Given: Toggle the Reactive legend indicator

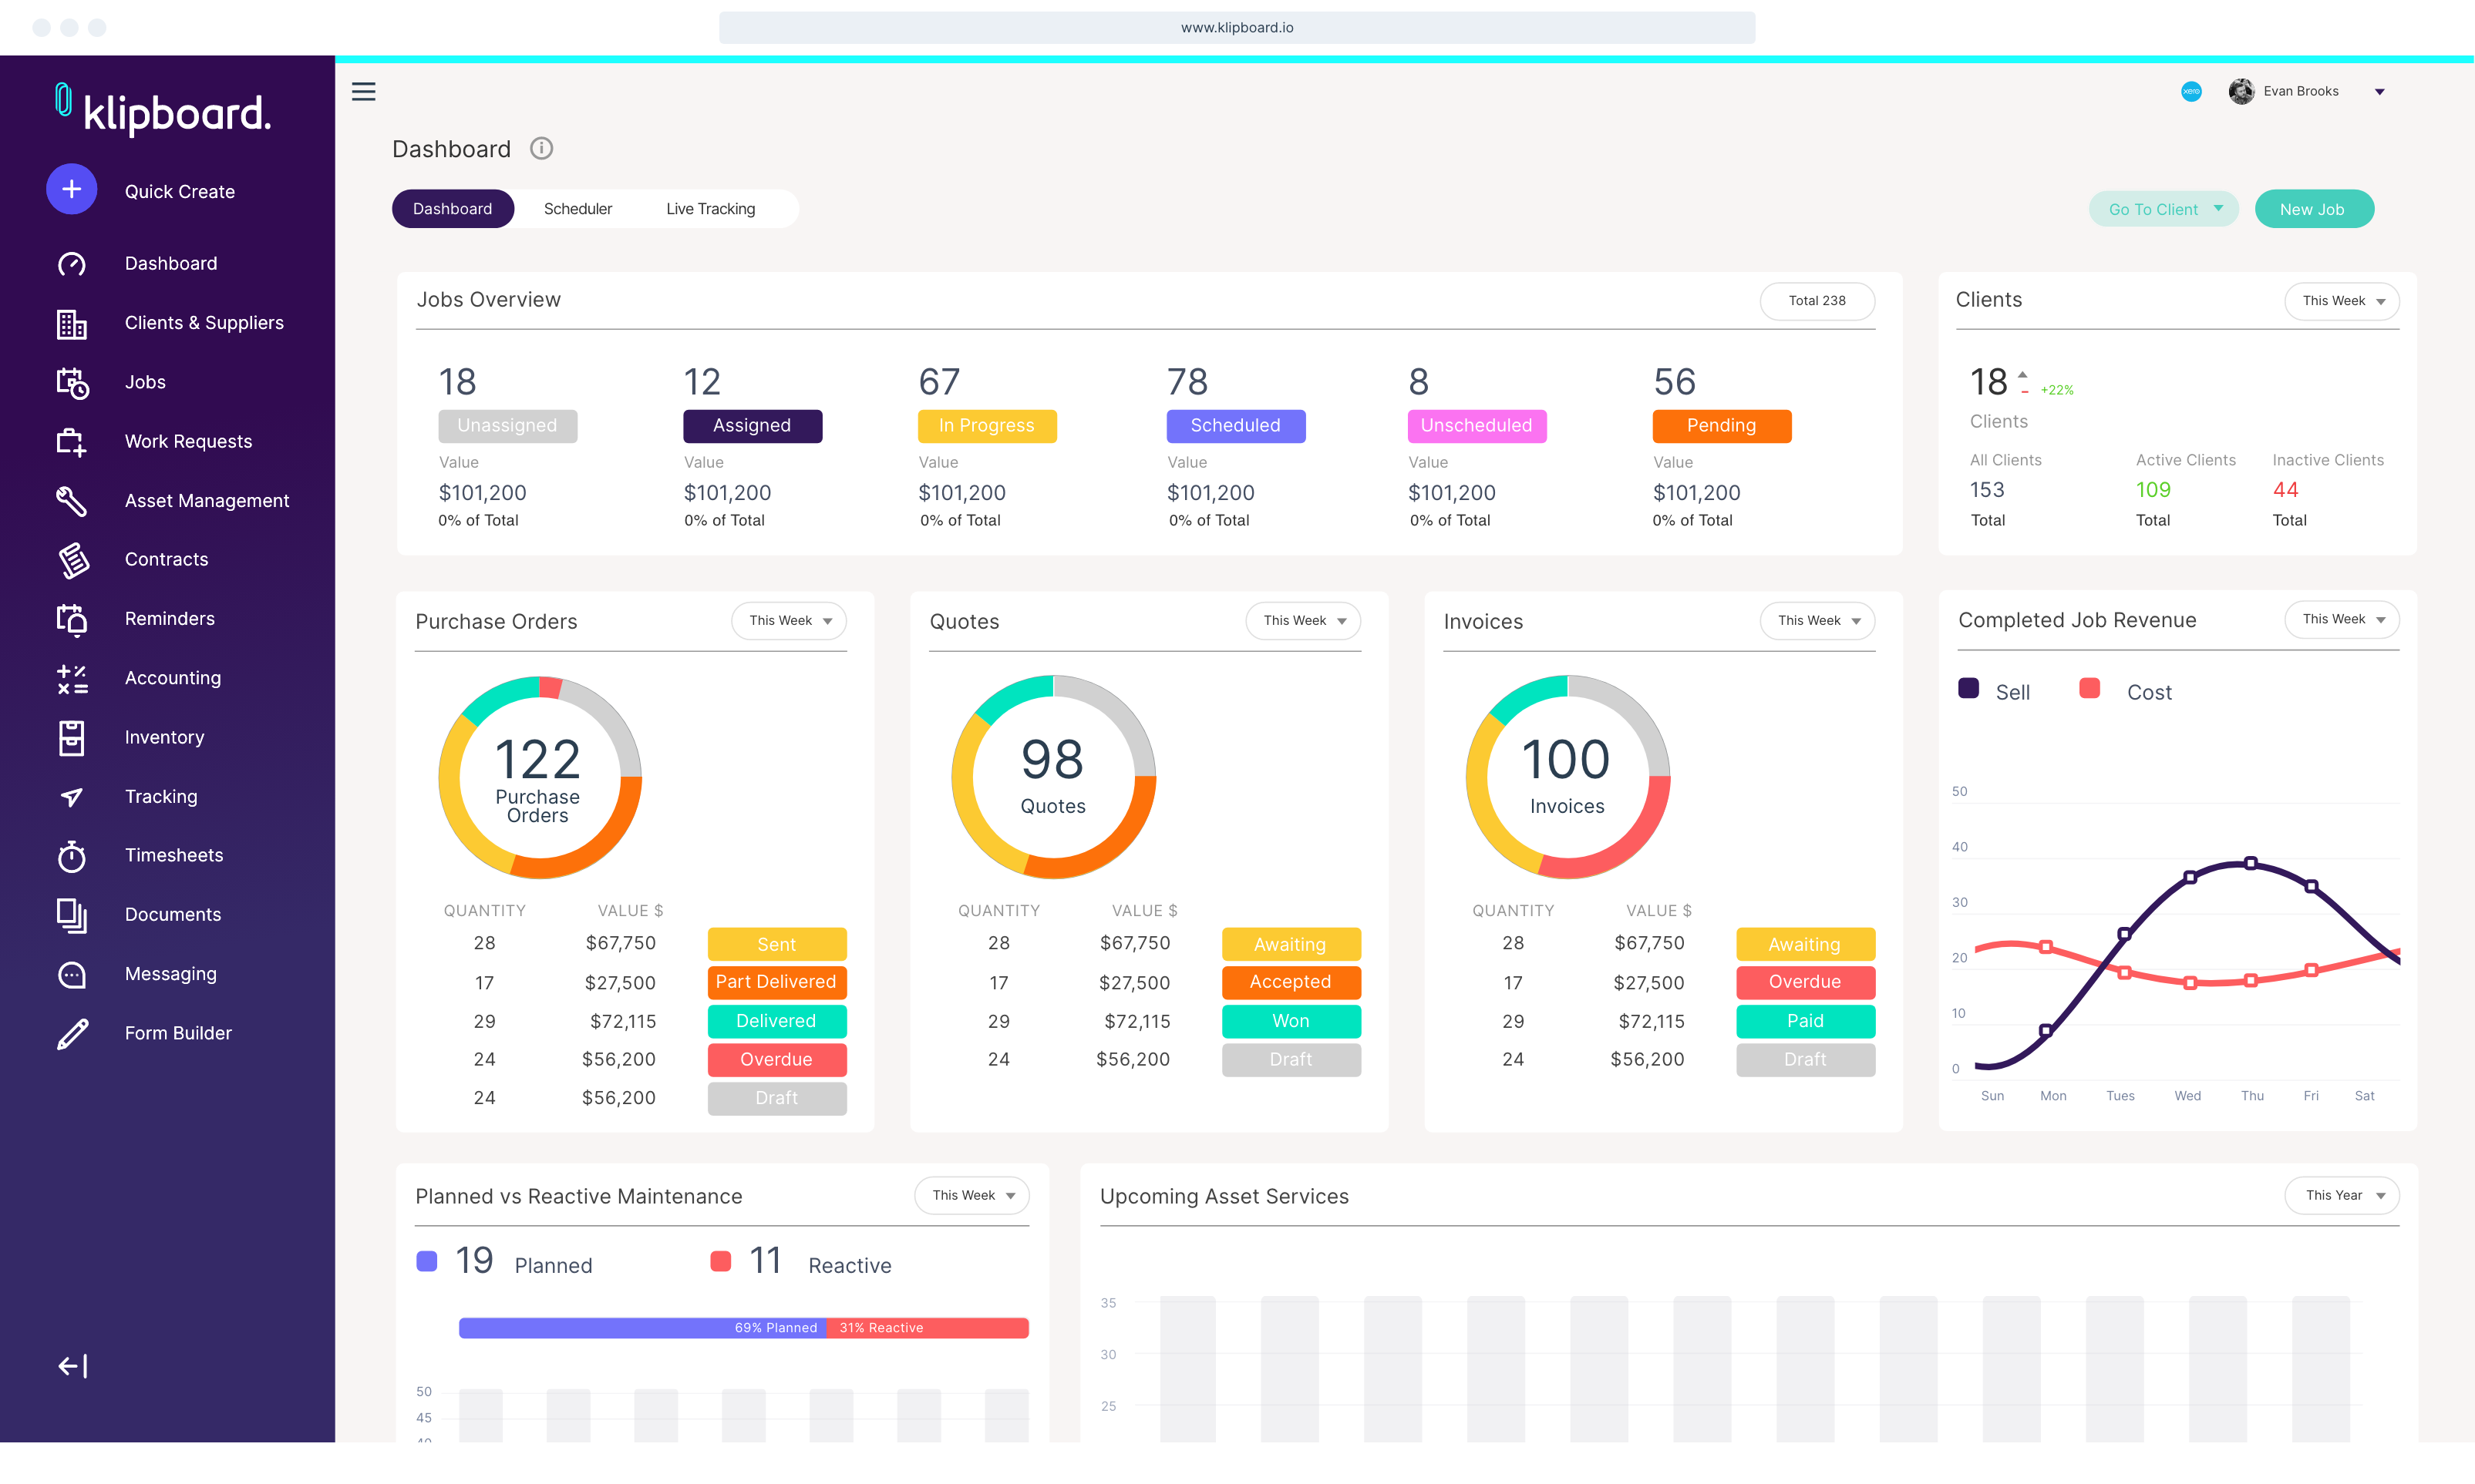Looking at the screenshot, I should 721,1261.
